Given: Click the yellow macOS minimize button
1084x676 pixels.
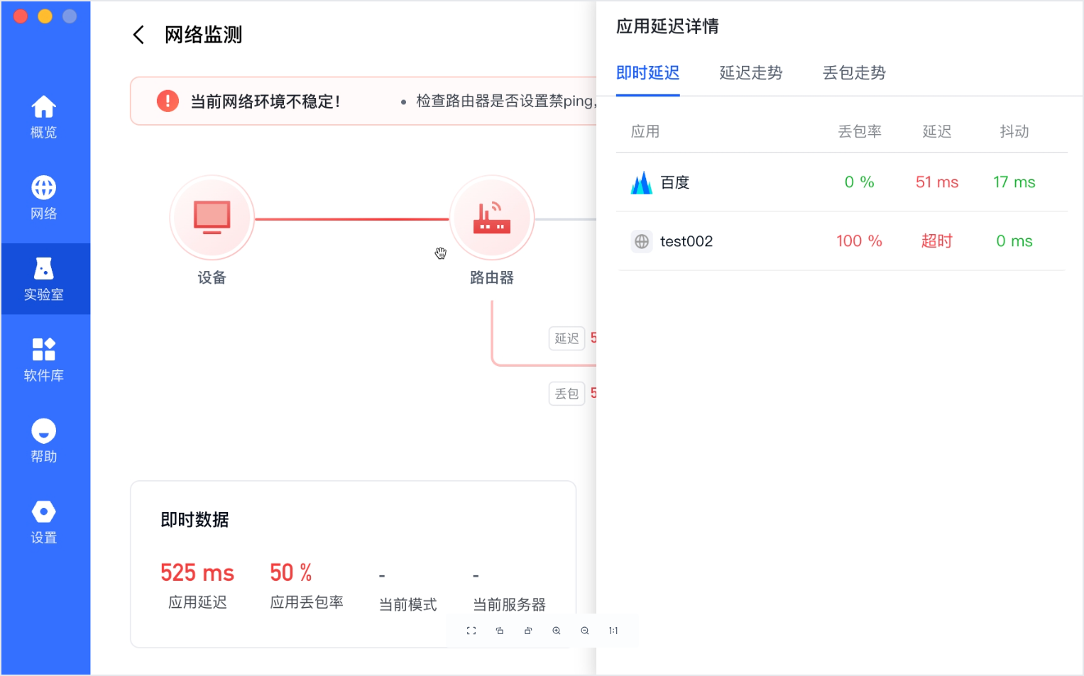Looking at the screenshot, I should point(45,16).
